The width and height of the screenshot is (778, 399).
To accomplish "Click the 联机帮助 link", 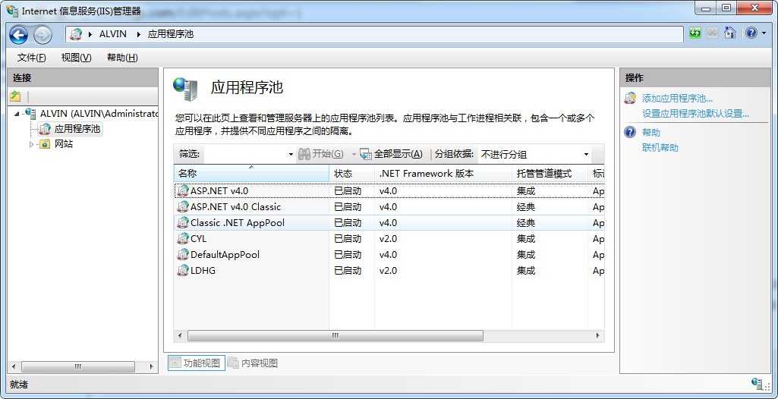I will 660,147.
